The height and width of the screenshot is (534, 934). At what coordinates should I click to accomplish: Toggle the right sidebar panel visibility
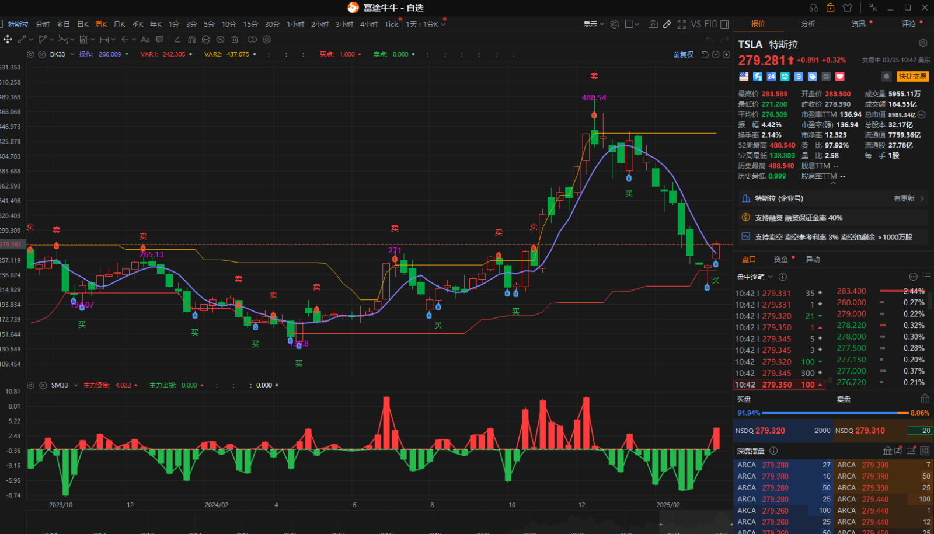[724, 24]
